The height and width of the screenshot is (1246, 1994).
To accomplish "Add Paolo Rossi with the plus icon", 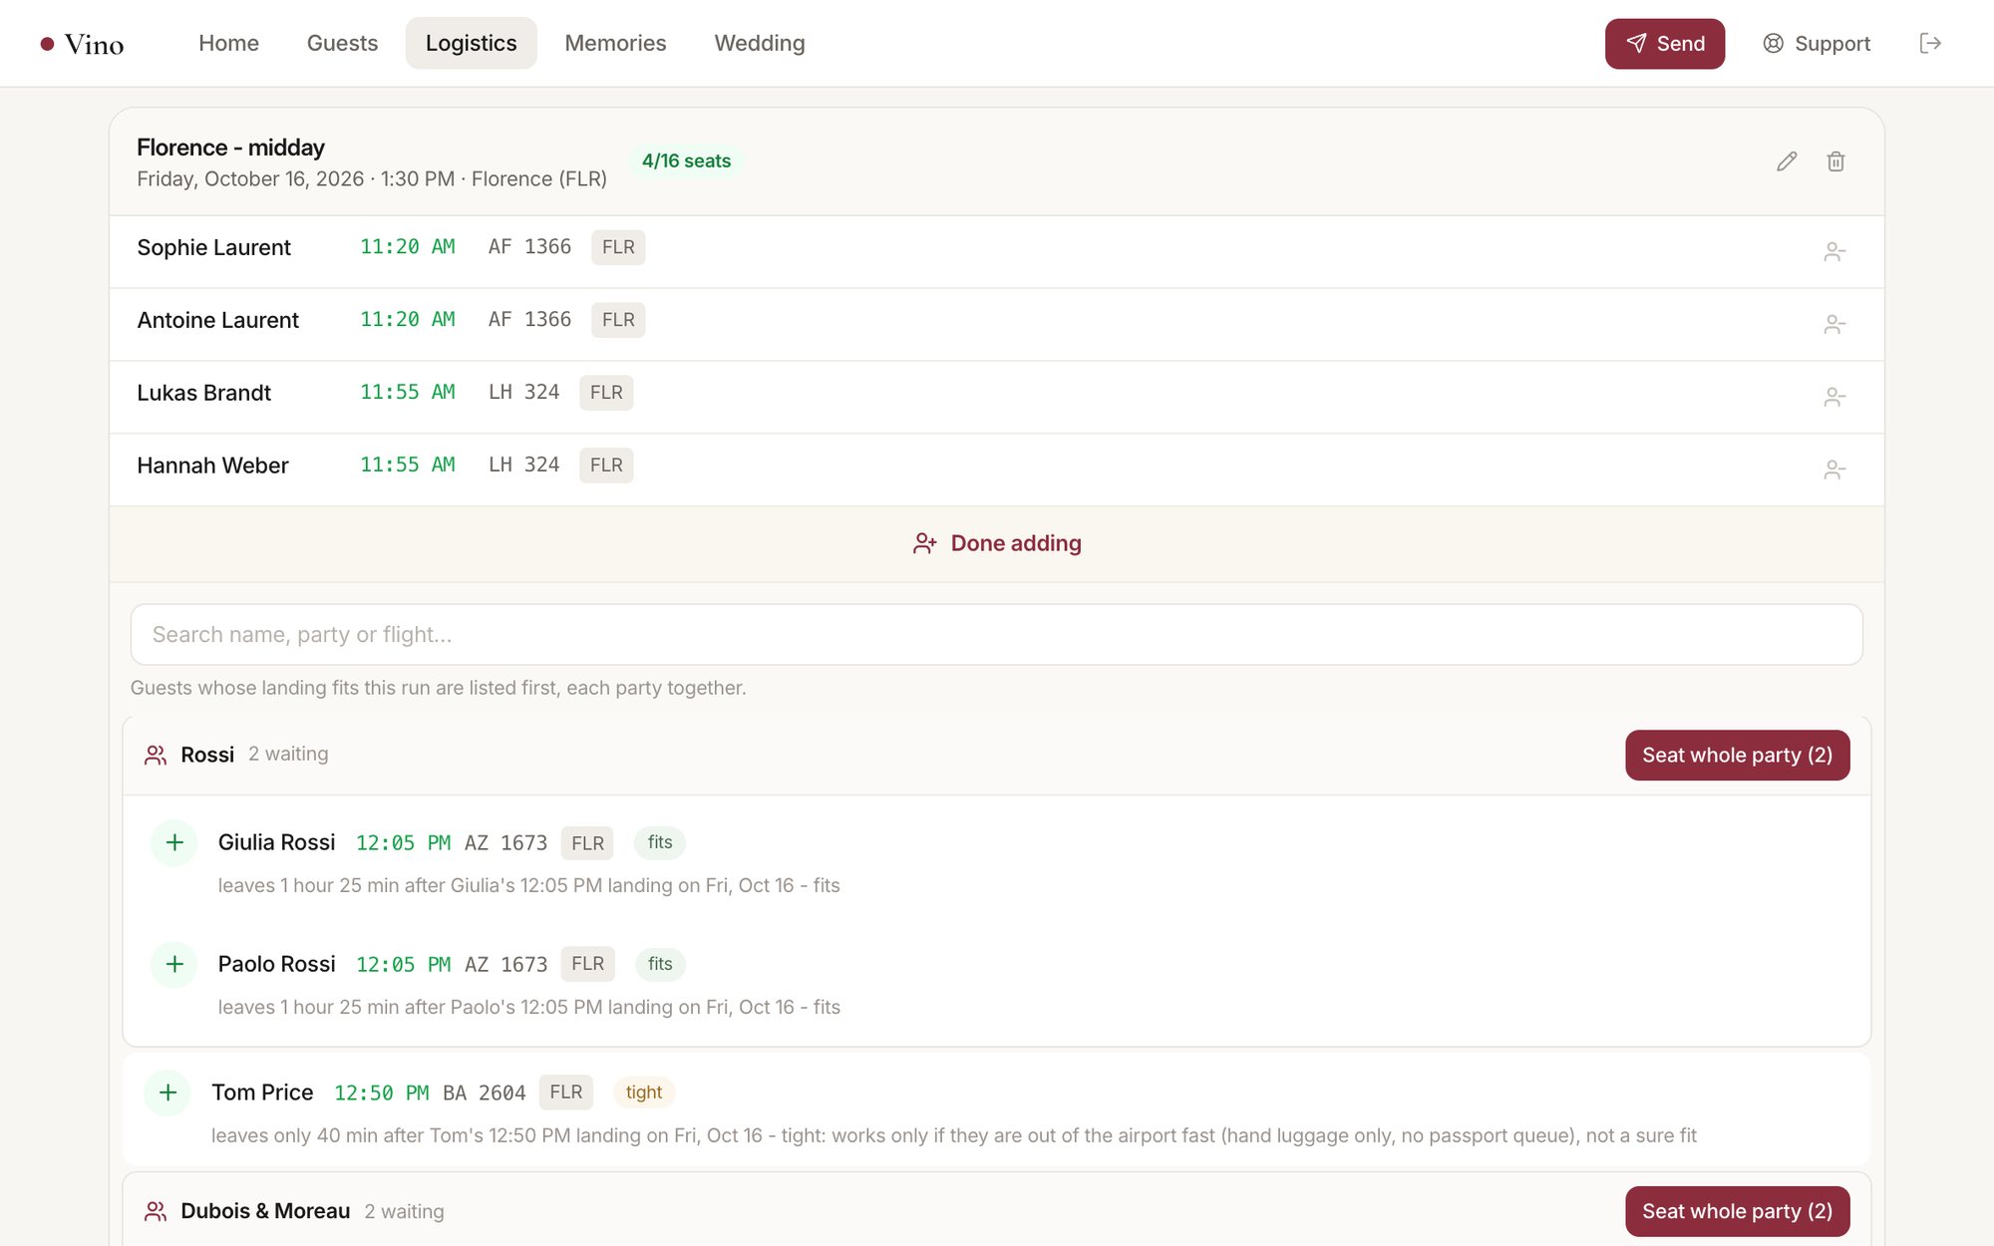I will point(174,965).
